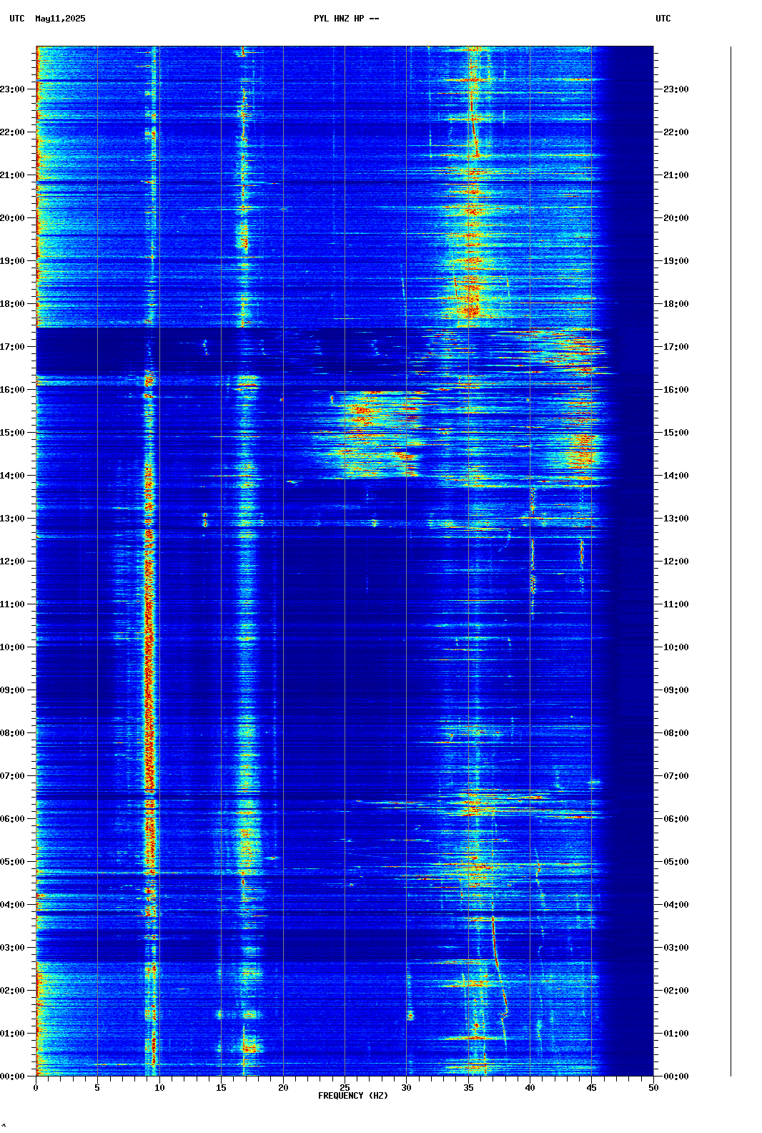Click the "10" frequency axis label
762x1133 pixels.
click(159, 1088)
